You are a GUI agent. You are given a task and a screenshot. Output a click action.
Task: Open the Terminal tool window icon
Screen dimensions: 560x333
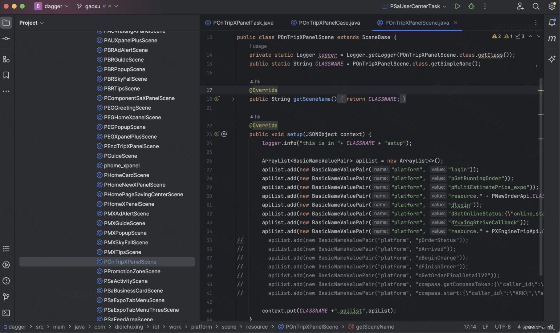(x=6, y=313)
